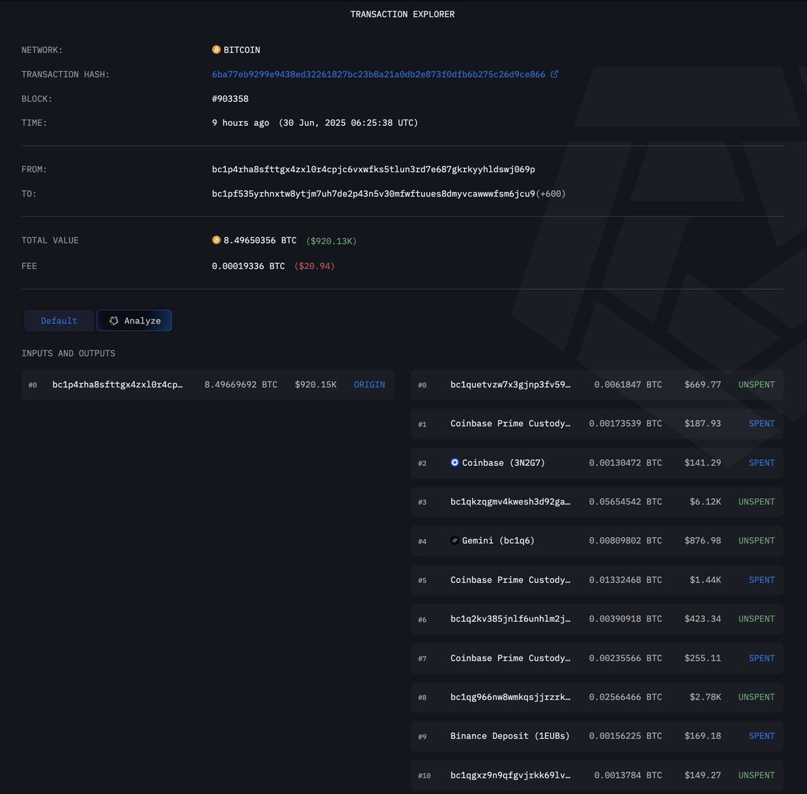Click the Analyze button's icon

[114, 321]
